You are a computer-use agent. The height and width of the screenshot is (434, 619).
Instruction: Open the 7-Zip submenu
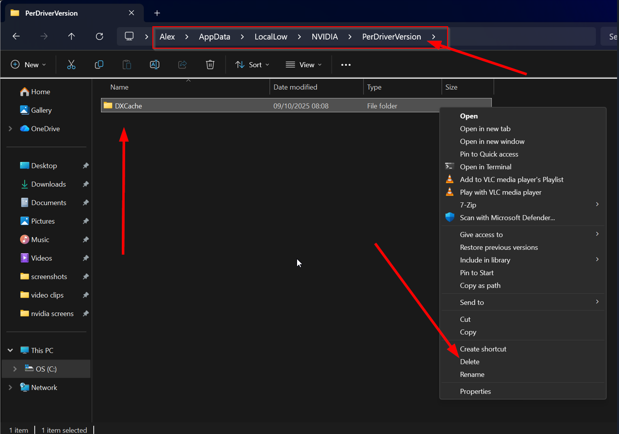[x=468, y=205]
